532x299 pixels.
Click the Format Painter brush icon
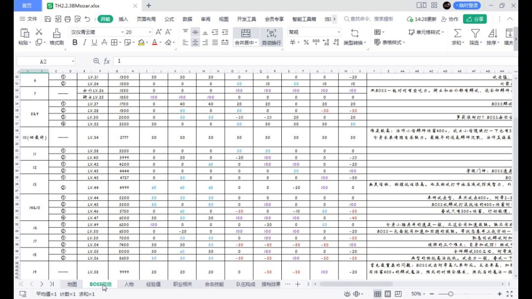(x=57, y=33)
